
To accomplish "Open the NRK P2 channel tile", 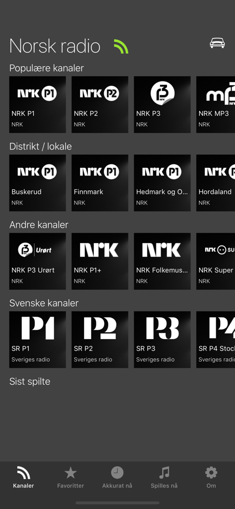I will (x=100, y=104).
